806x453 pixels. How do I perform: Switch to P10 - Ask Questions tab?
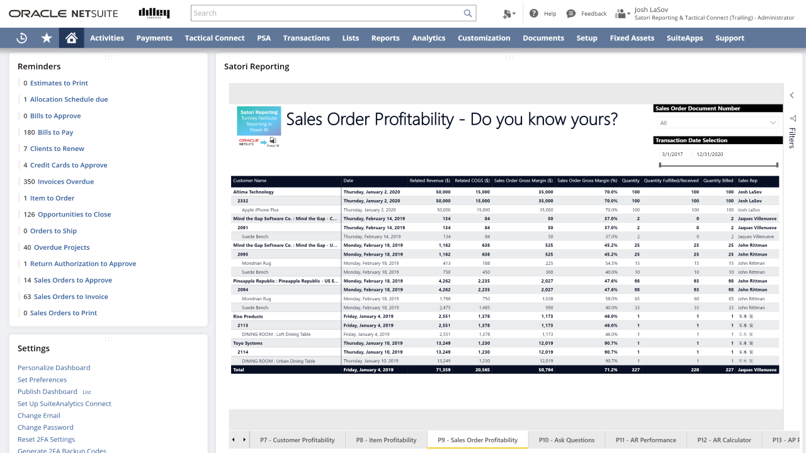[567, 440]
